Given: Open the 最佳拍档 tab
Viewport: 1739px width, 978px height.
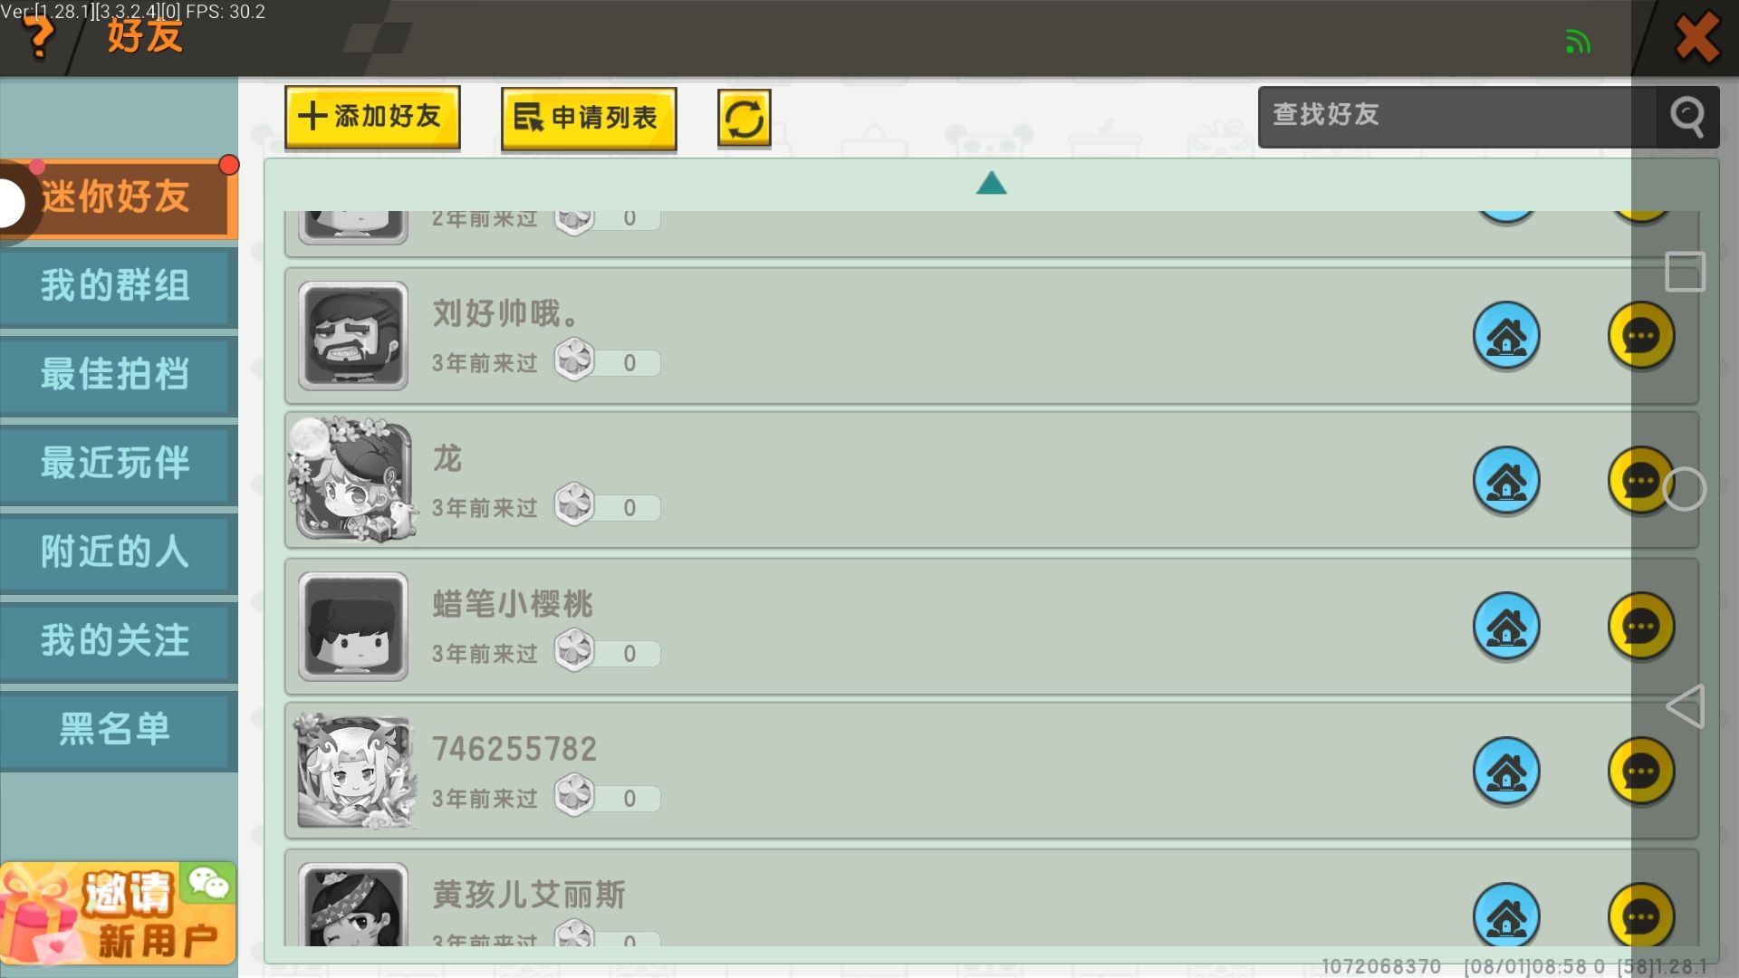Looking at the screenshot, I should tap(116, 375).
